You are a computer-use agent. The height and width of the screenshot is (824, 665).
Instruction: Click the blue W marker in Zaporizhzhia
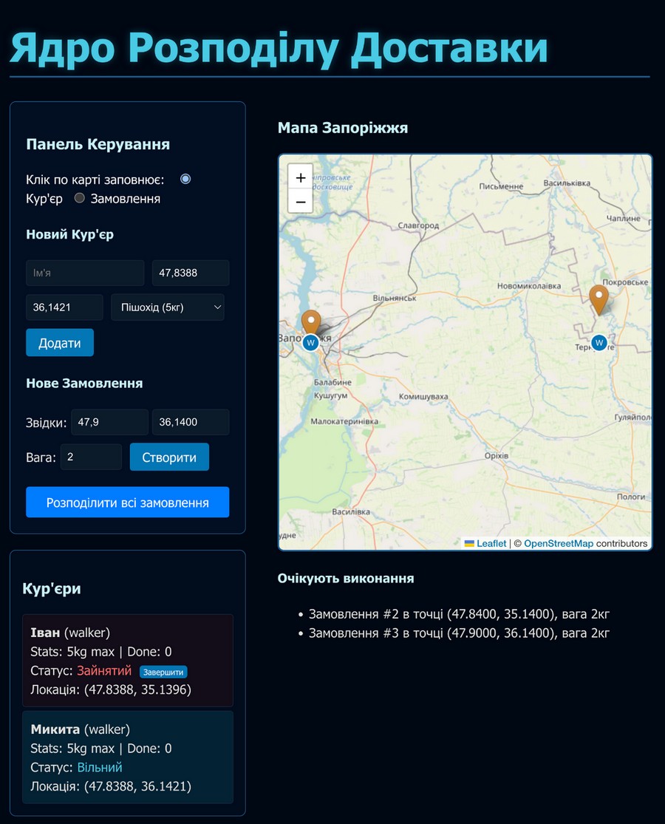311,342
